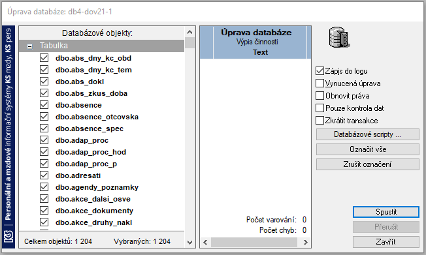Click the Text column header
The width and height of the screenshot is (426, 255).
tap(260, 52)
